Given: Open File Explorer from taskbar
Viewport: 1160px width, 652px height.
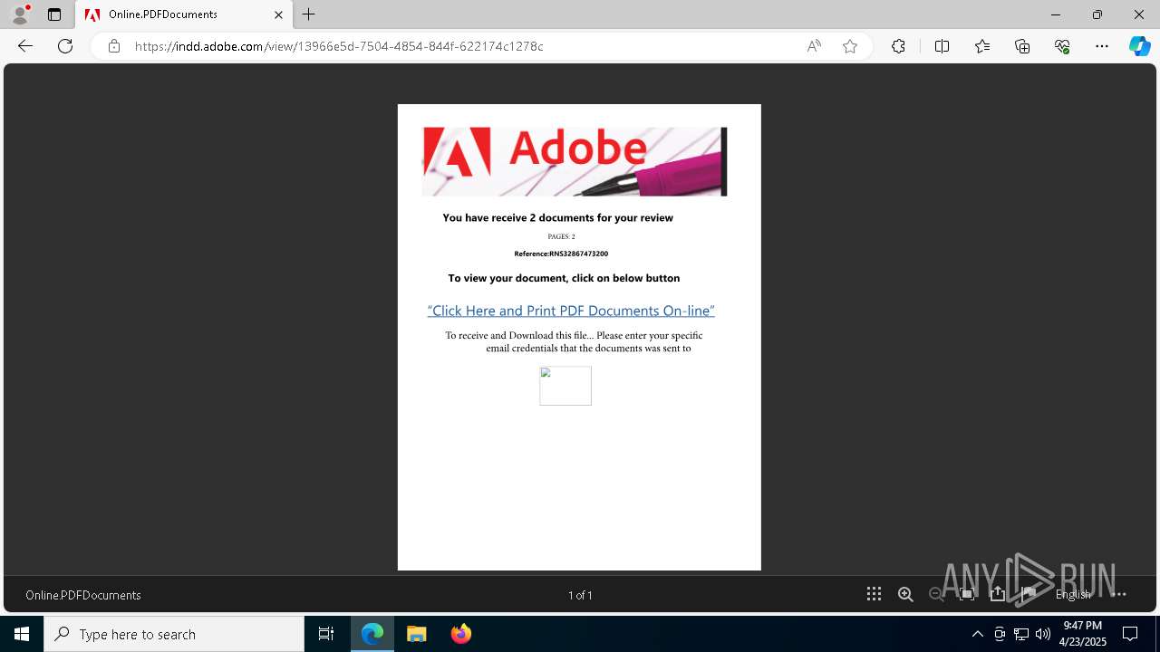Looking at the screenshot, I should click(417, 634).
